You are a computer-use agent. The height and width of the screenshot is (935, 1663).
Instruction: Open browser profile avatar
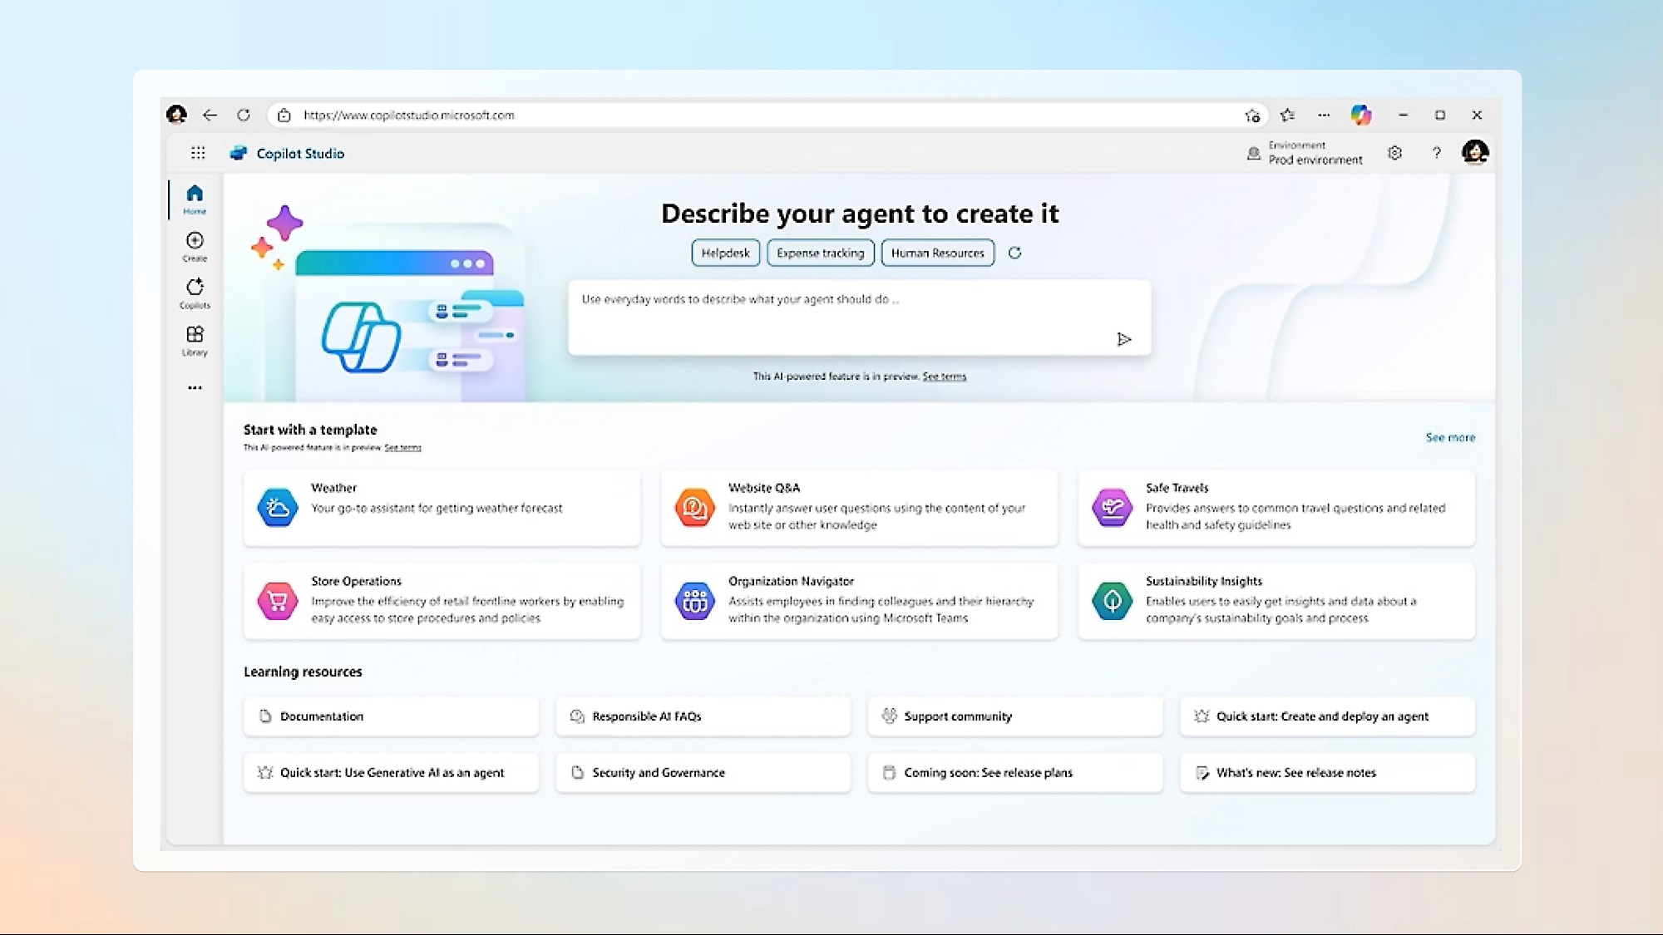(176, 115)
